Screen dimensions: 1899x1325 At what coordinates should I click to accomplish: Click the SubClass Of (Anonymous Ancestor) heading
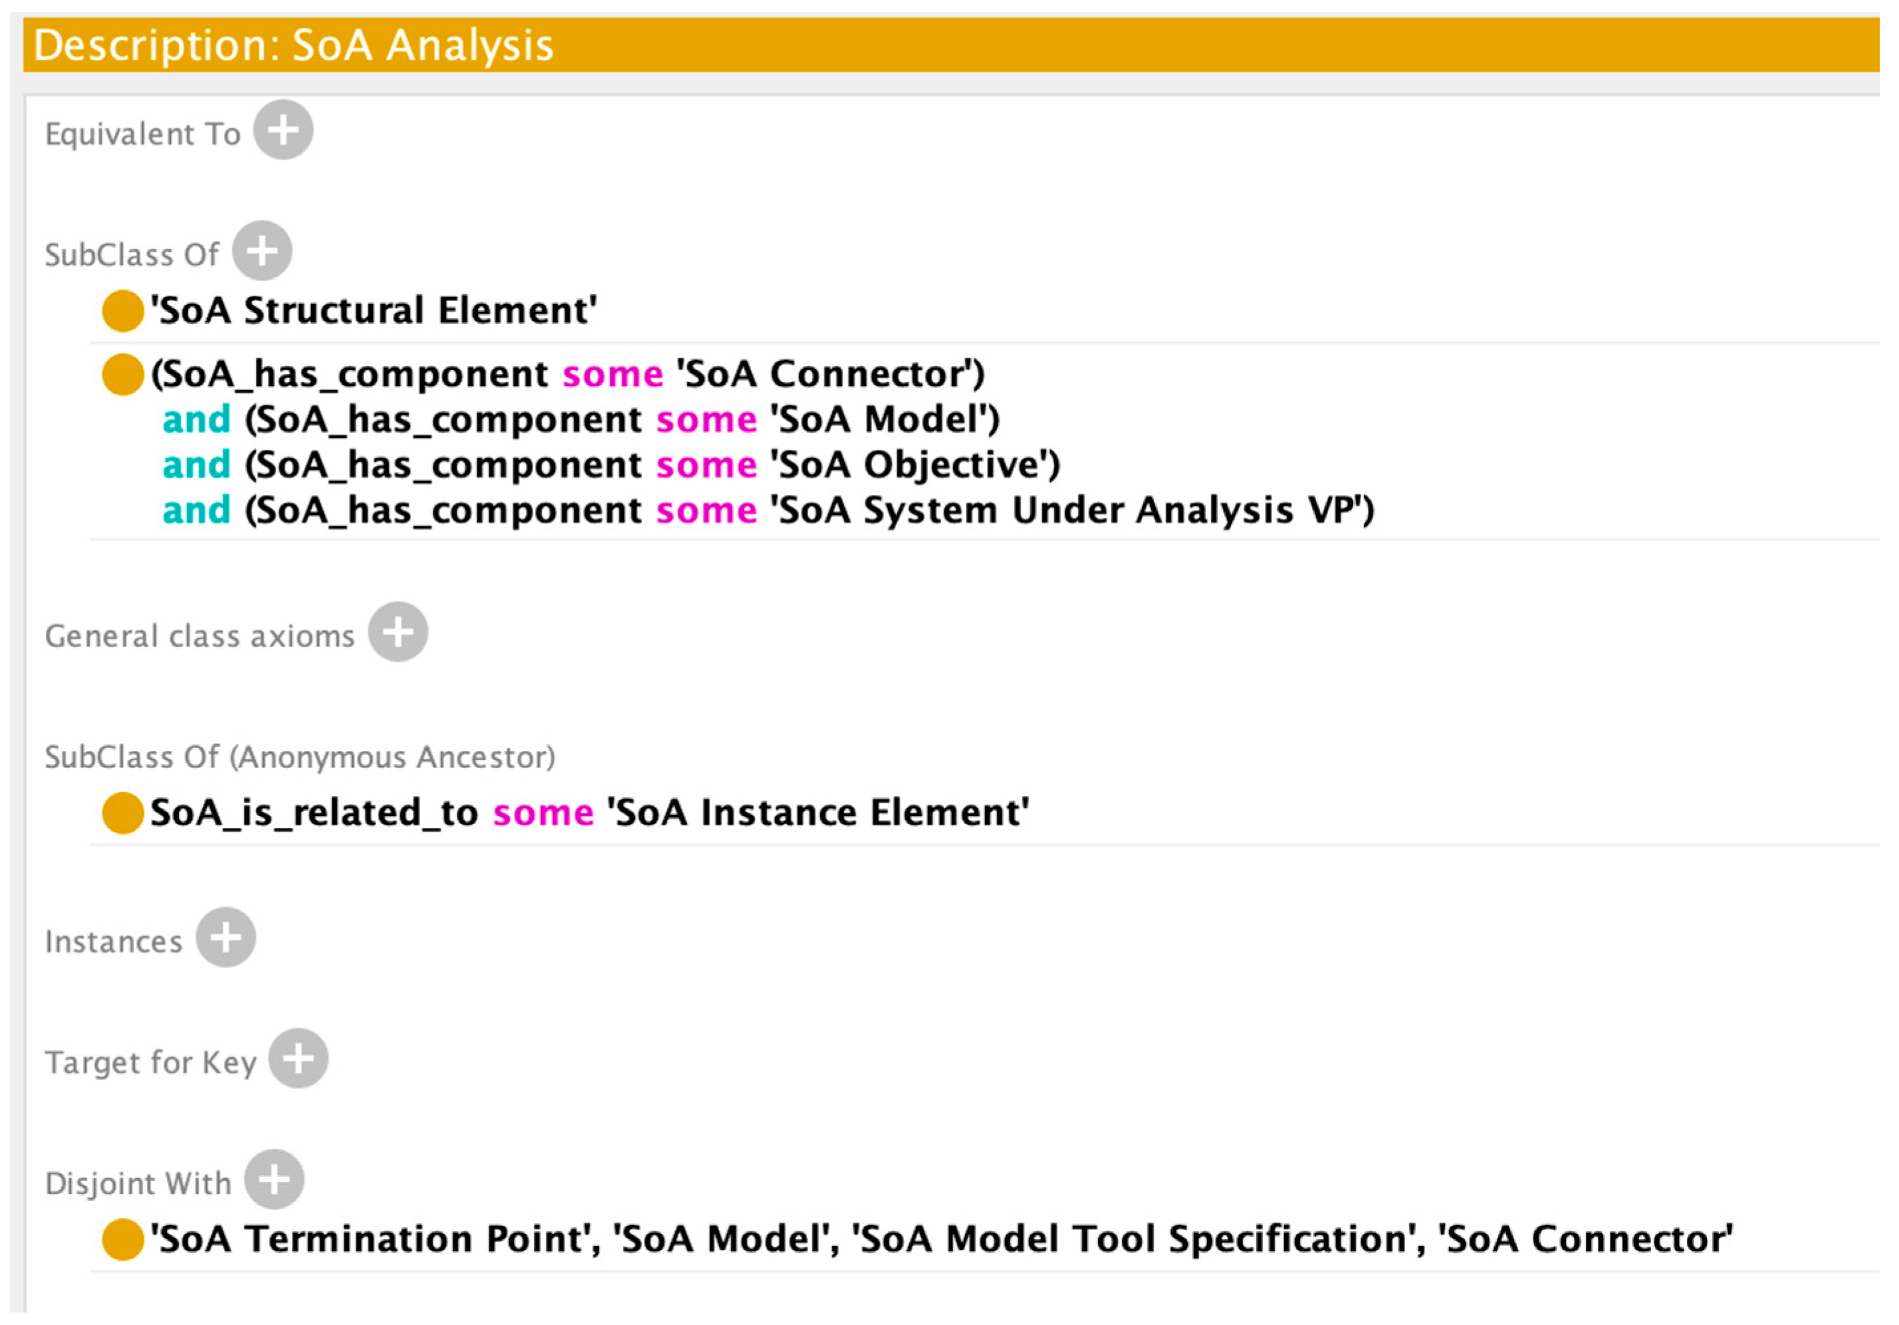pyautogui.click(x=299, y=757)
